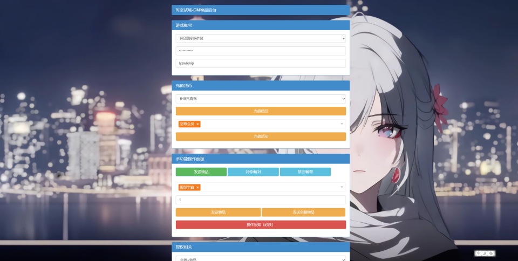This screenshot has height=261, width=518.
Task: Remove the orange item tag in the 多功能操作面板 section
Action: point(197,188)
